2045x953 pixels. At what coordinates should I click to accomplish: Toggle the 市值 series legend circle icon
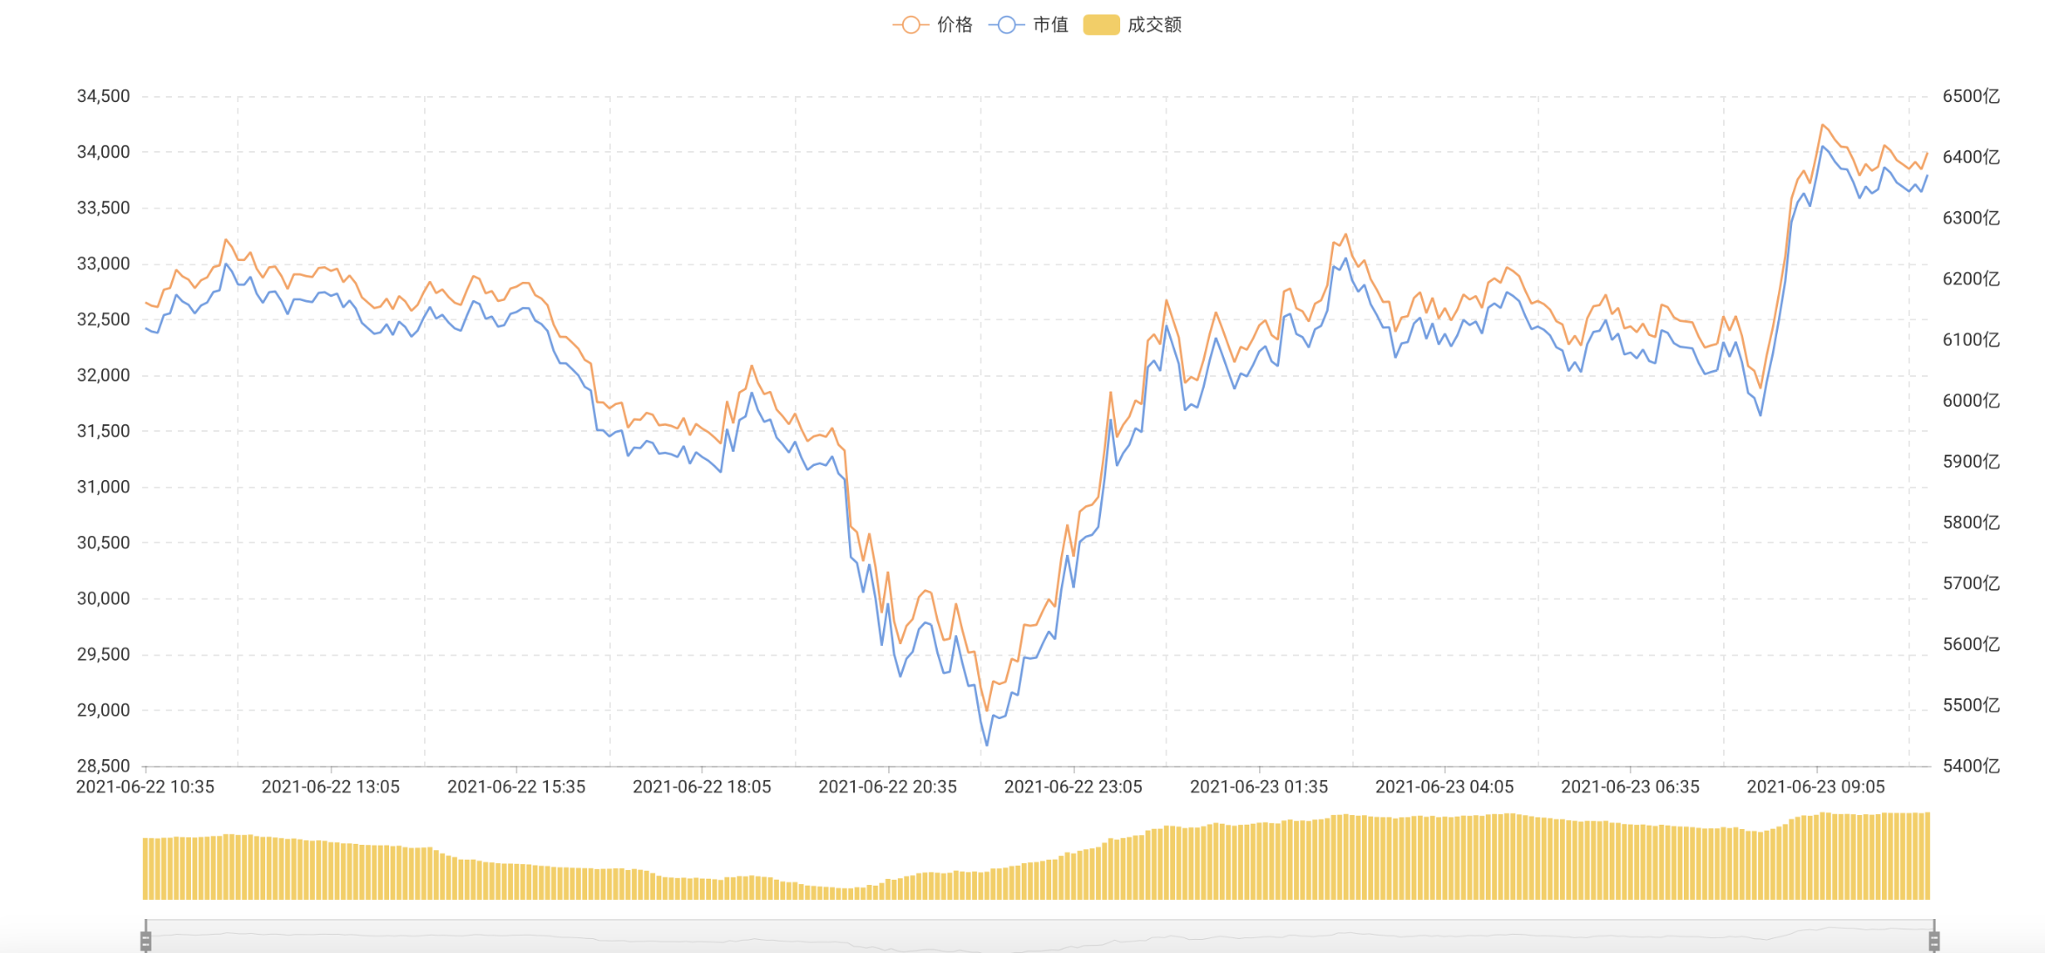(1006, 25)
